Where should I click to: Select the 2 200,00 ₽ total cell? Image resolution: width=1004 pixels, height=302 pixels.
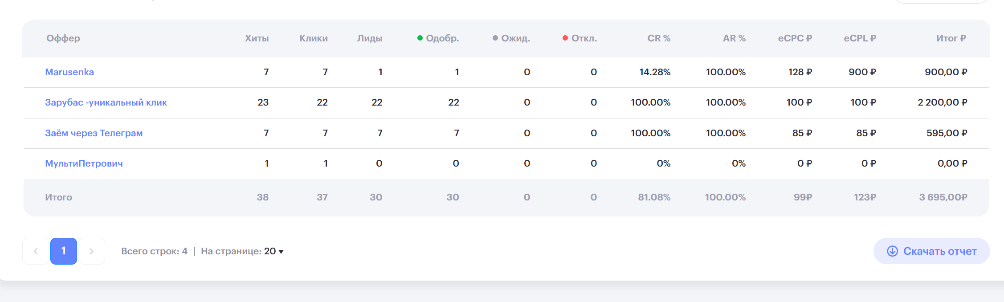tap(943, 102)
